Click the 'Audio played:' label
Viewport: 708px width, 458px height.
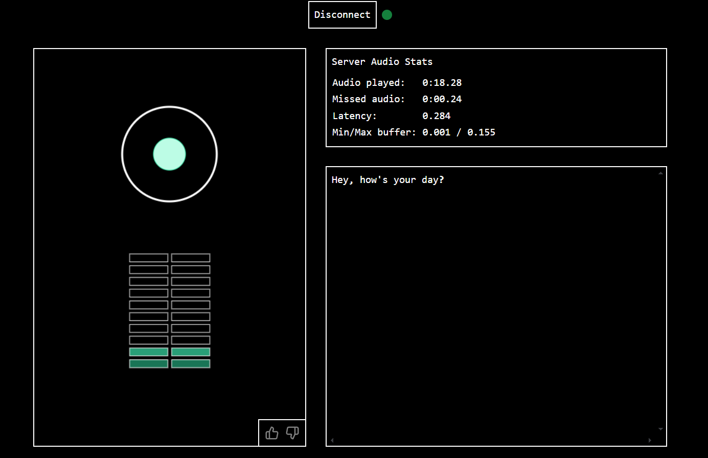point(369,83)
